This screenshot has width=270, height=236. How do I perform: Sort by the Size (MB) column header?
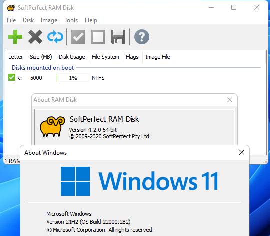[41, 57]
